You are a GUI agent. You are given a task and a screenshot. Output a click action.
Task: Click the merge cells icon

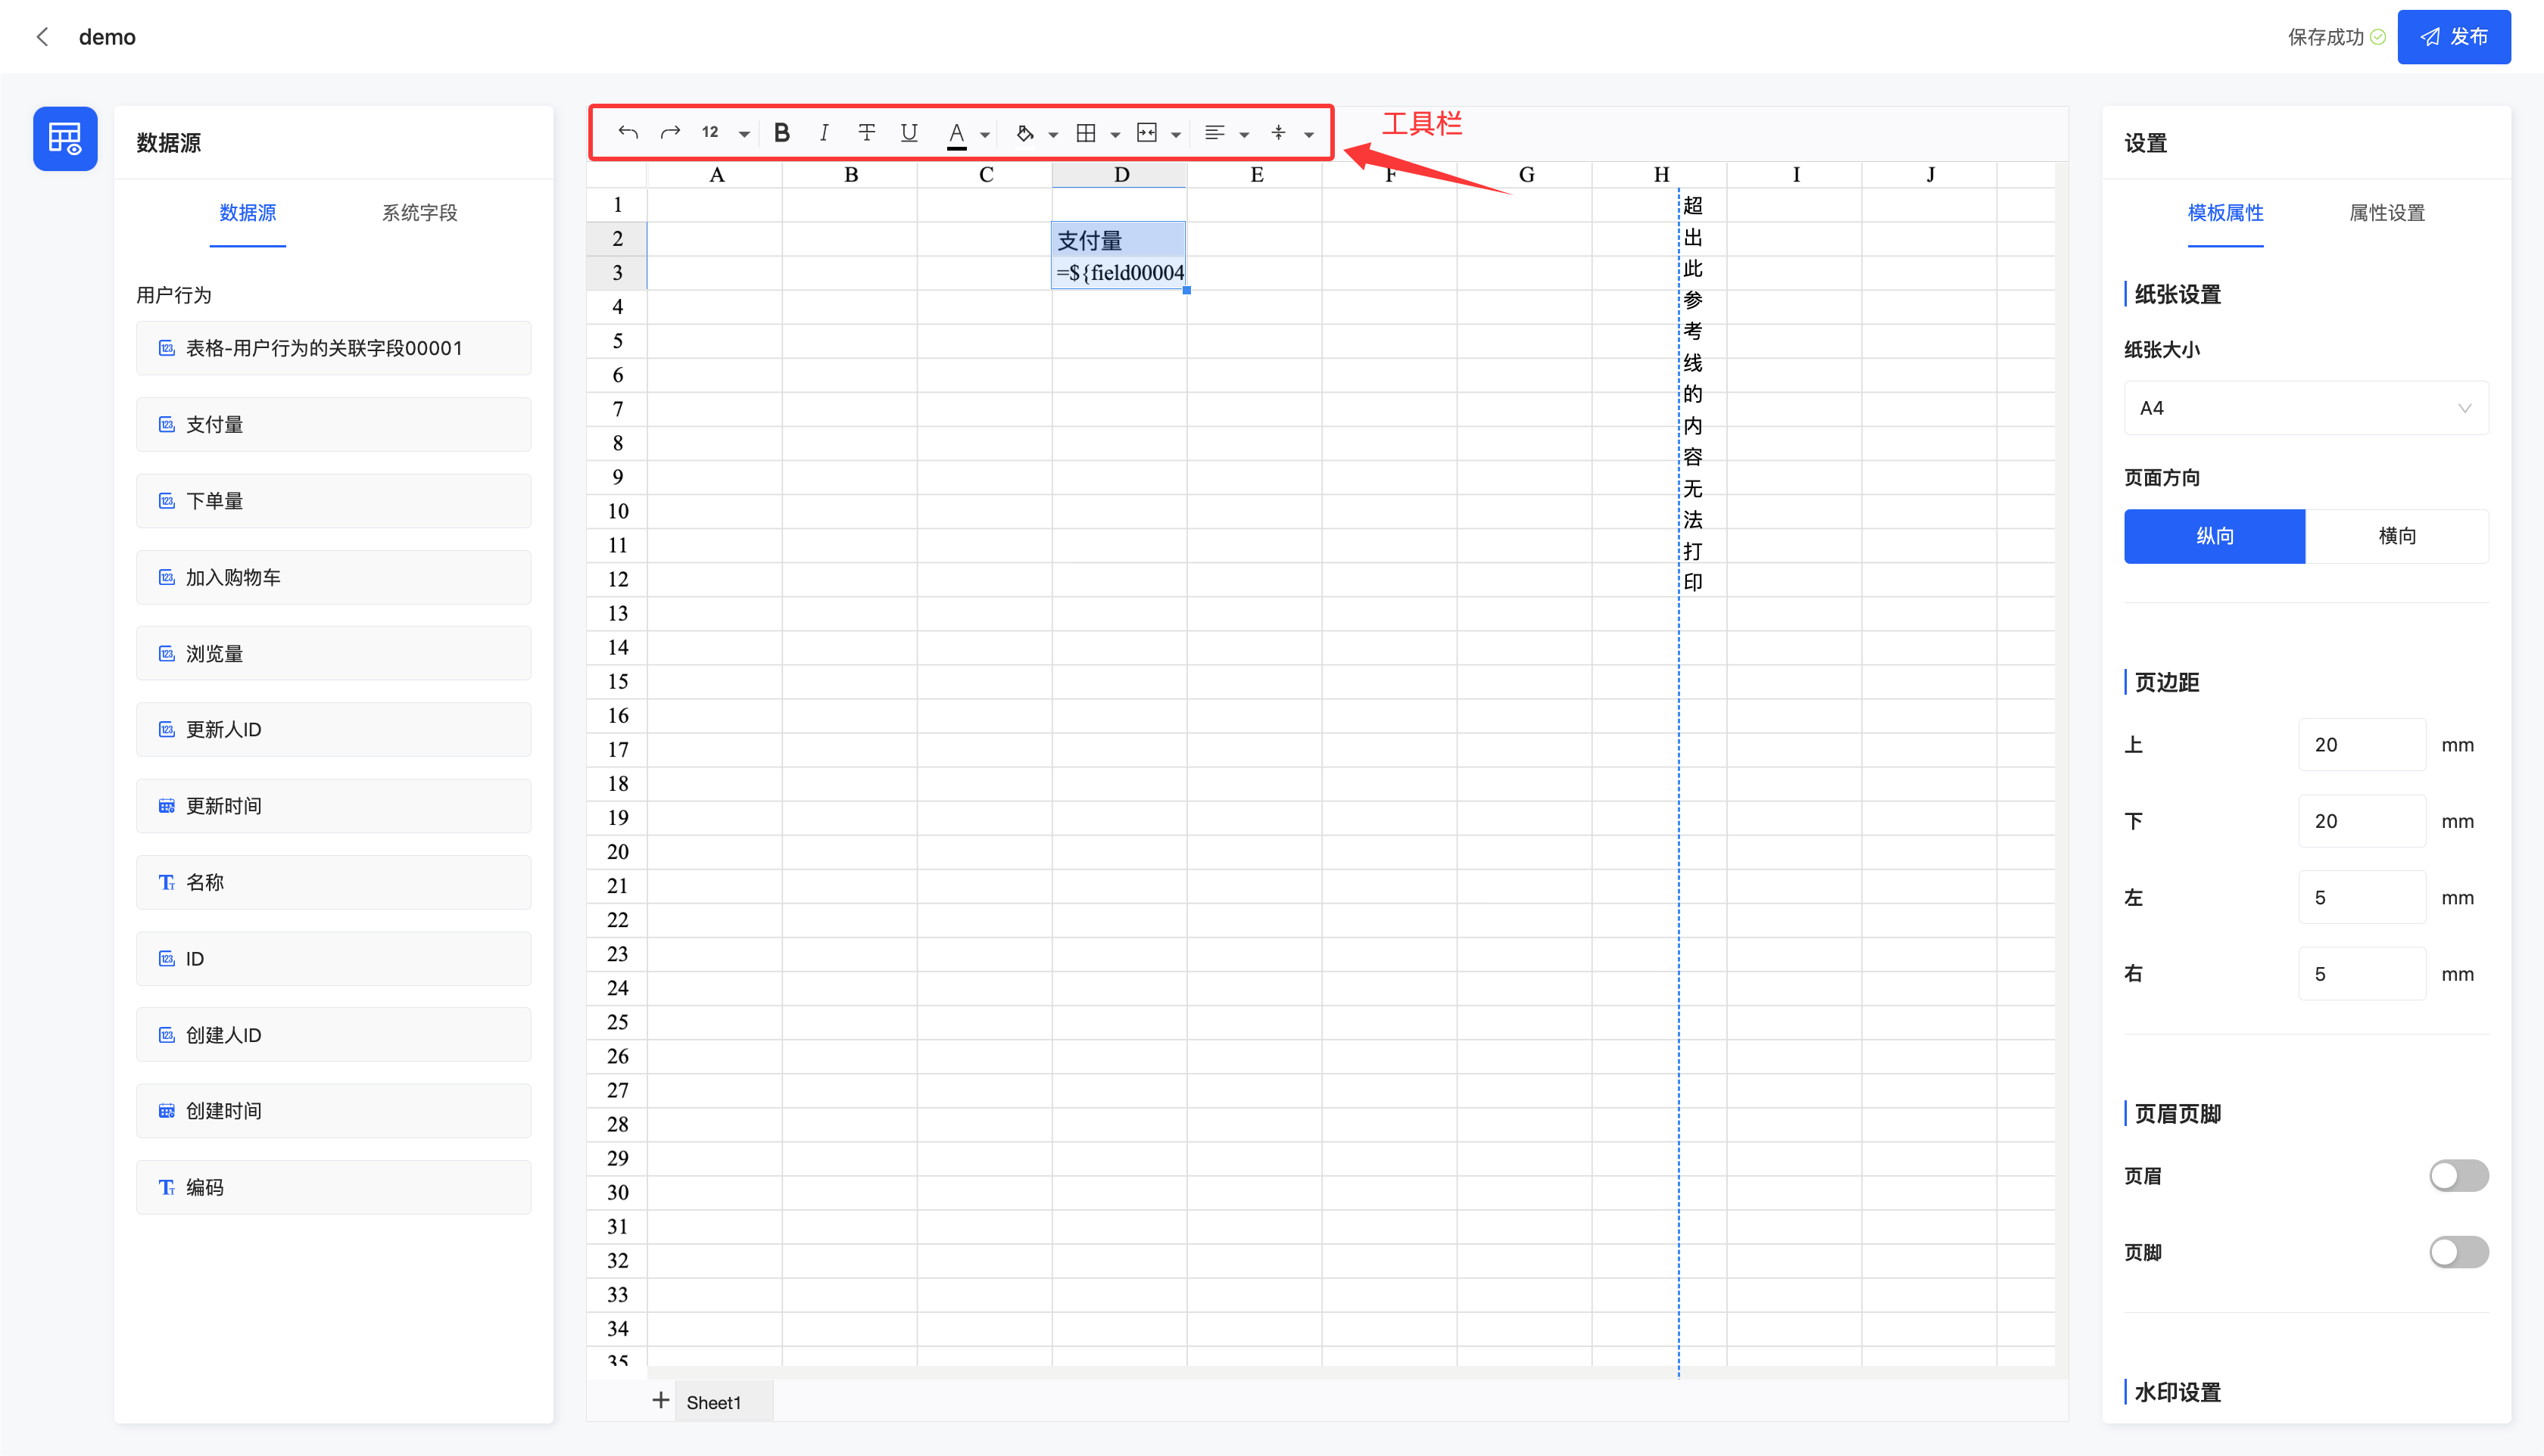point(1146,133)
